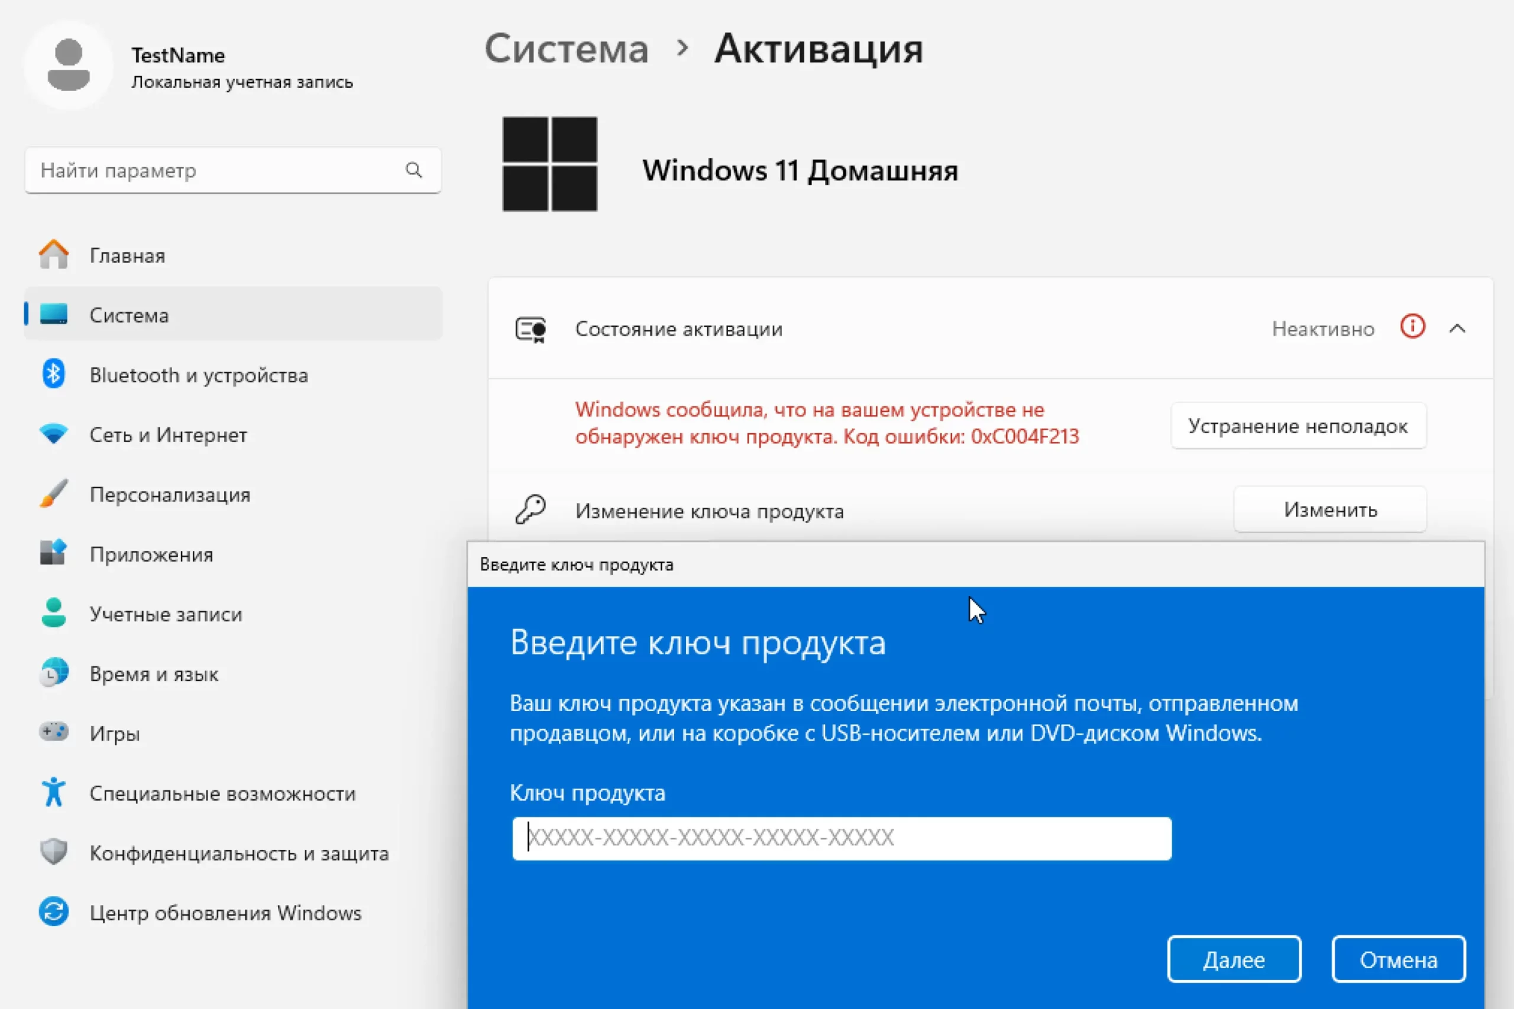Click the Изменить product key button
The width and height of the screenshot is (1514, 1009).
coord(1330,510)
